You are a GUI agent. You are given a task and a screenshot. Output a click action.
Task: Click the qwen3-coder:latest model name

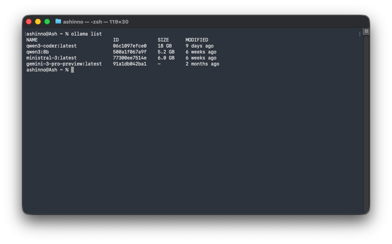tap(51, 46)
